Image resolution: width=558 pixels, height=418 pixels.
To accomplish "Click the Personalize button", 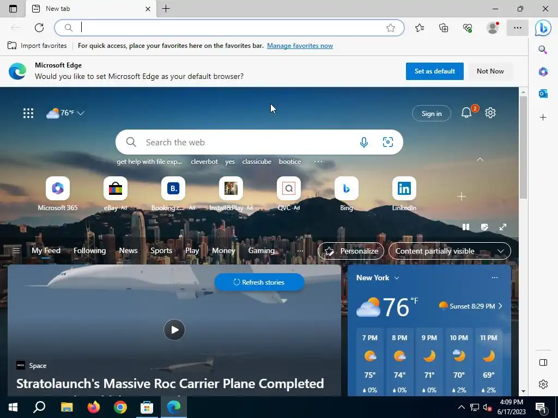I will click(351, 251).
